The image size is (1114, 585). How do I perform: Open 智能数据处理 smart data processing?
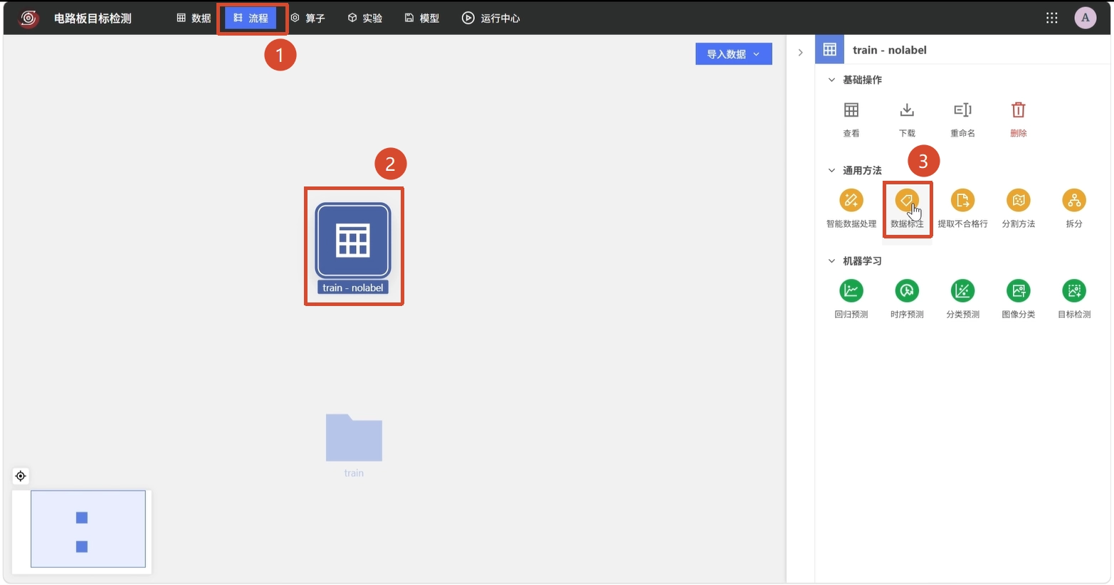pyautogui.click(x=851, y=201)
